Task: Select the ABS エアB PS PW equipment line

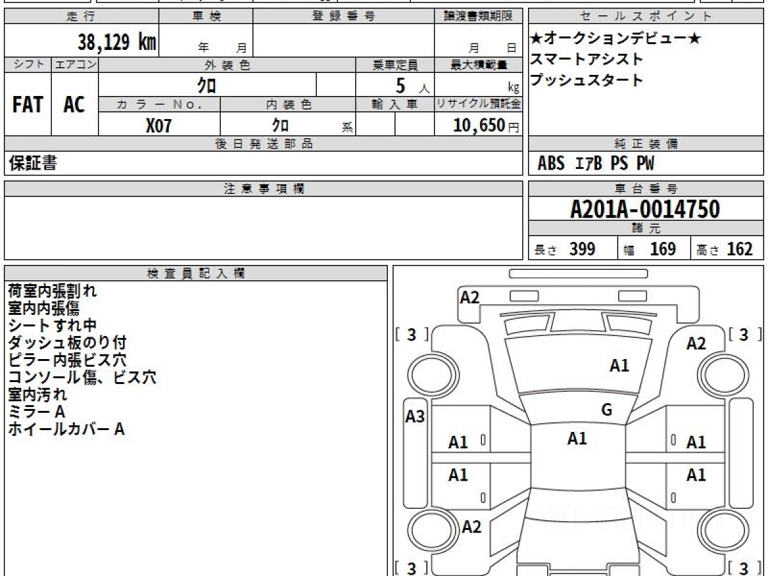Action: (596, 164)
